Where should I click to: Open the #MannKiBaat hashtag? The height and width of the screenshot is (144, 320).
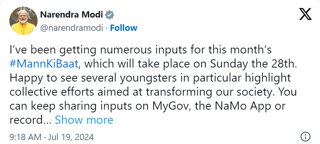click(44, 64)
